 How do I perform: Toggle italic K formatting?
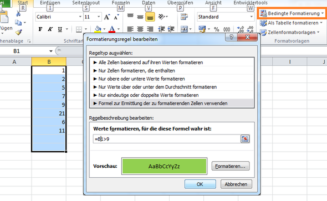click(x=50, y=29)
